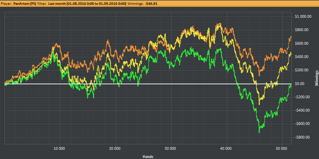Click the orange line's end point near $700
Screen dimensions: 319x159
(291, 37)
